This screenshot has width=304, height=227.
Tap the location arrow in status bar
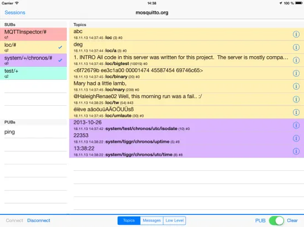pos(281,3)
